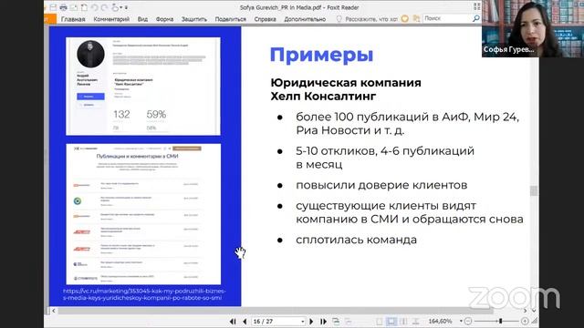This screenshot has height=328, width=584.
Task: Click the previous view icon in status bar
Action: [336, 322]
